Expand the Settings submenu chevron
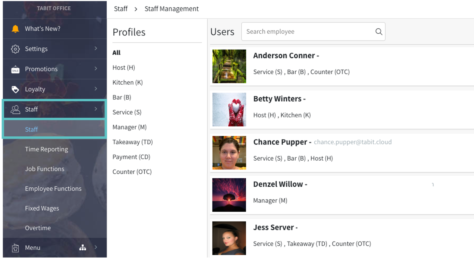474x258 pixels. (x=96, y=48)
